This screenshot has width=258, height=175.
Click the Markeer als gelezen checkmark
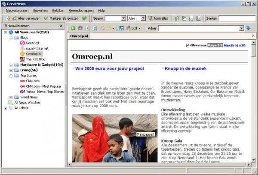pos(46,18)
